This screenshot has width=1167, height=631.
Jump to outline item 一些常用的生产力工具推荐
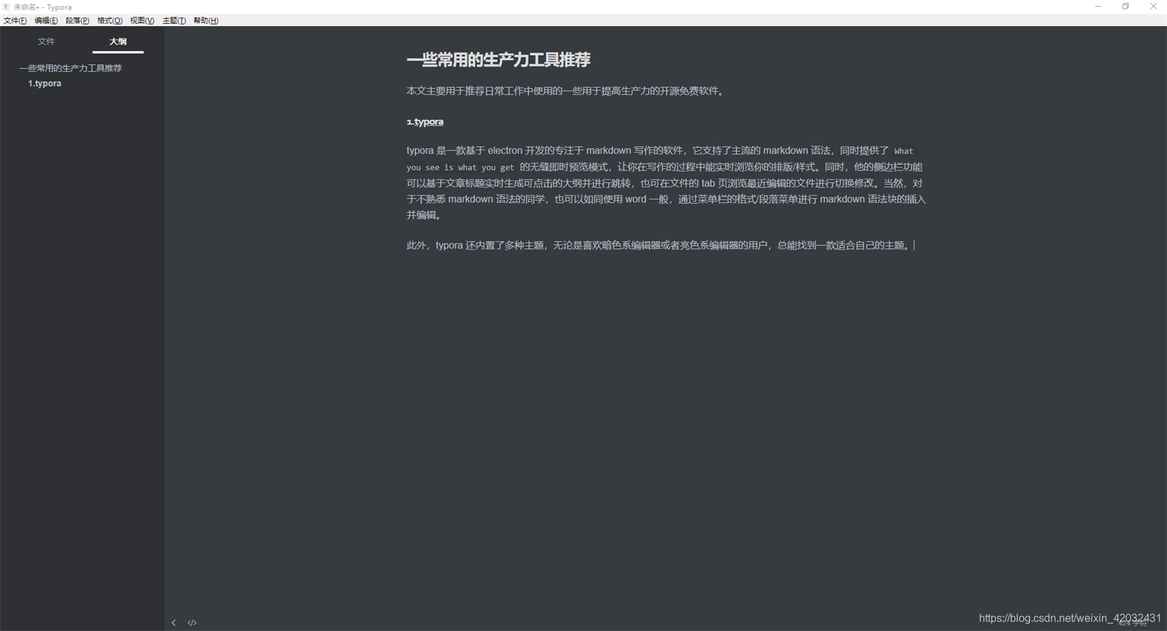pos(70,68)
